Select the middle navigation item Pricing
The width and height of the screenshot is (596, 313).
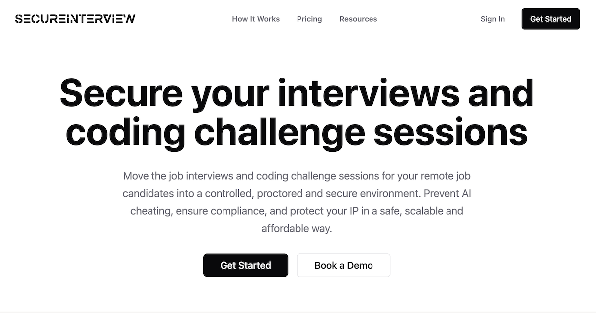pyautogui.click(x=309, y=19)
